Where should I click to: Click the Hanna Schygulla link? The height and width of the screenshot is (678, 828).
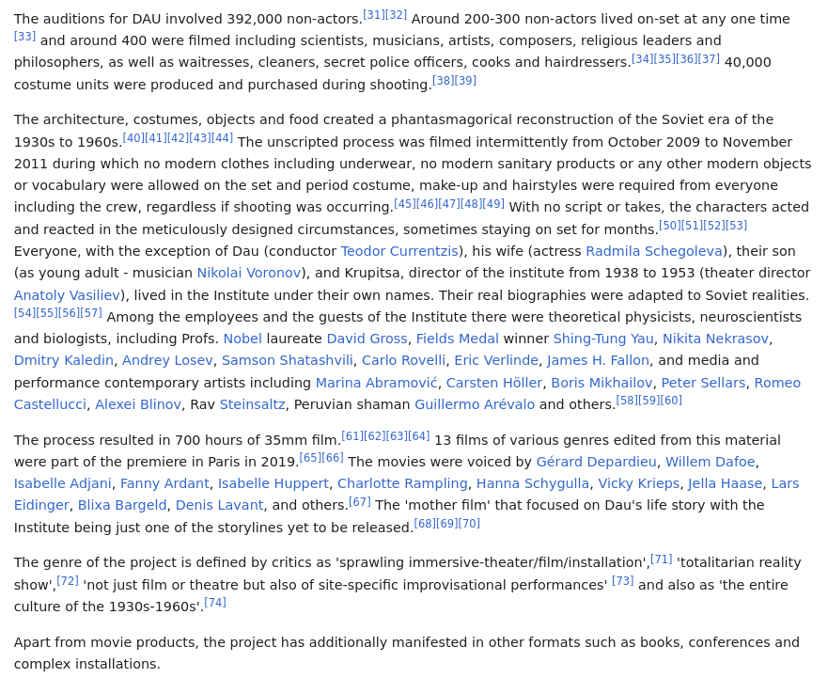coord(533,483)
